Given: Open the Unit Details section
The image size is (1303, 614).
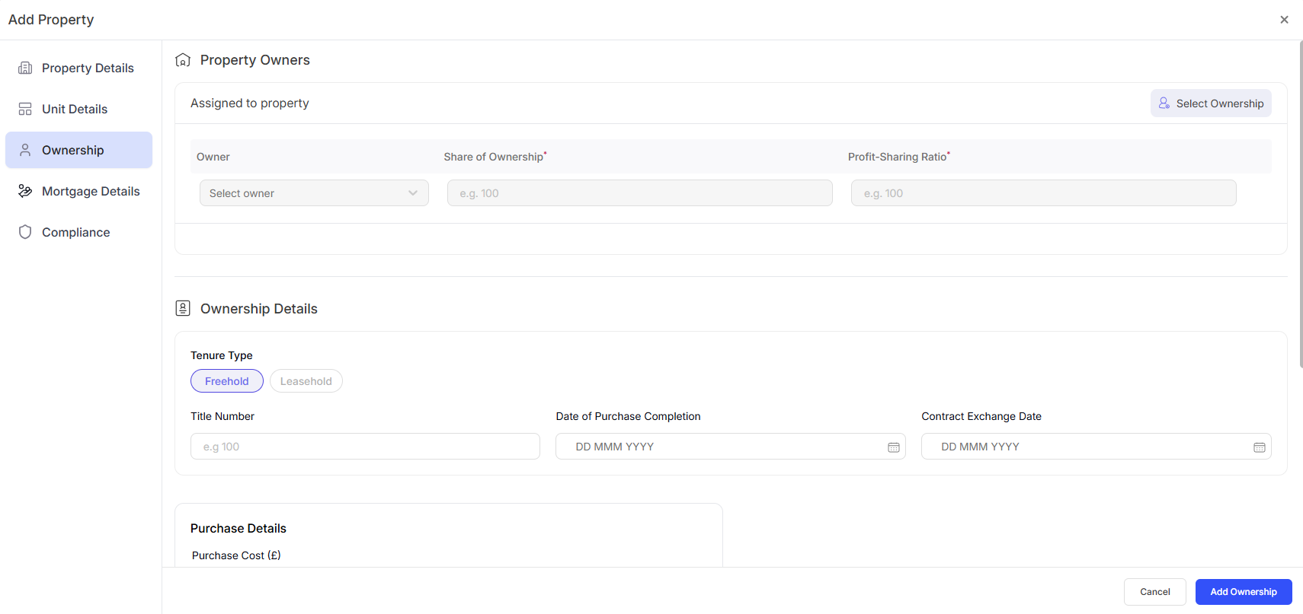Looking at the screenshot, I should tap(75, 109).
